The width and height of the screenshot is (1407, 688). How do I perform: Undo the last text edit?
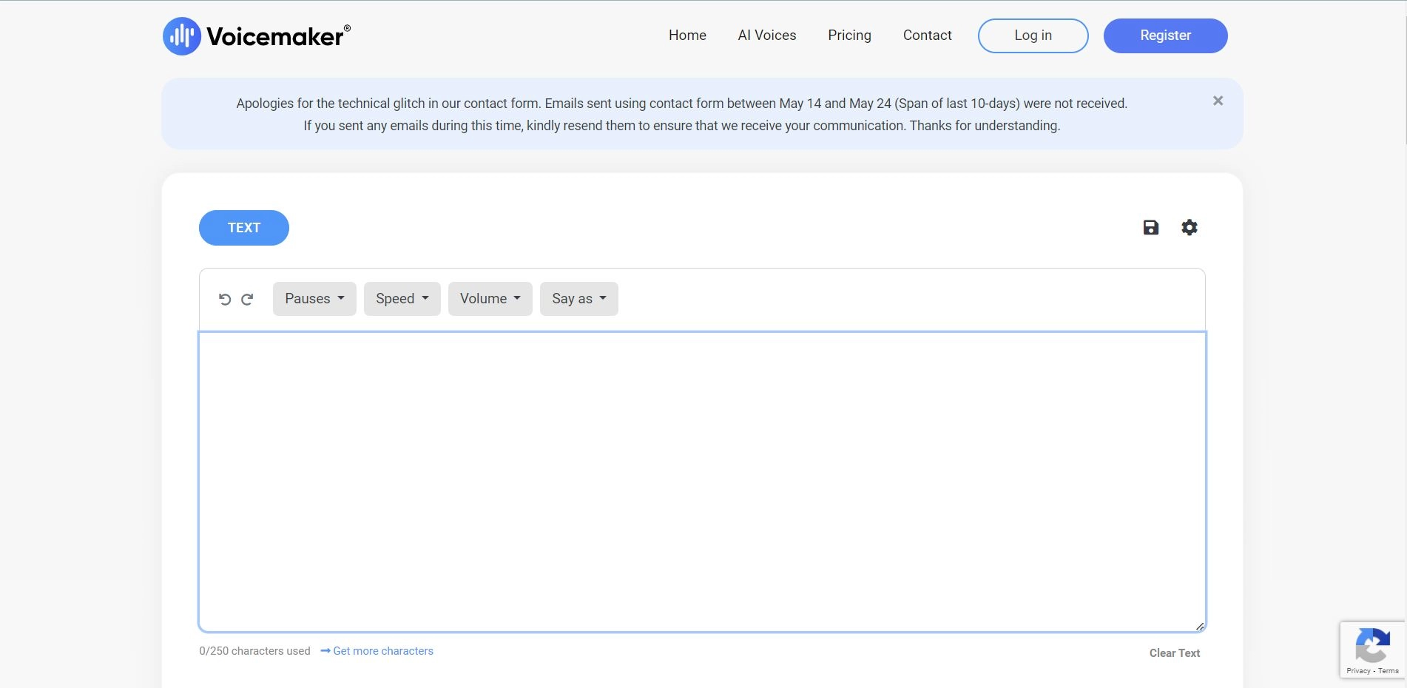click(225, 299)
